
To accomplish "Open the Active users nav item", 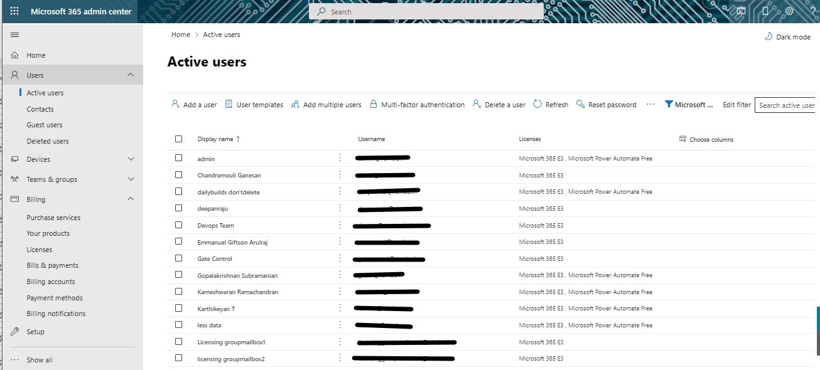I will [45, 93].
